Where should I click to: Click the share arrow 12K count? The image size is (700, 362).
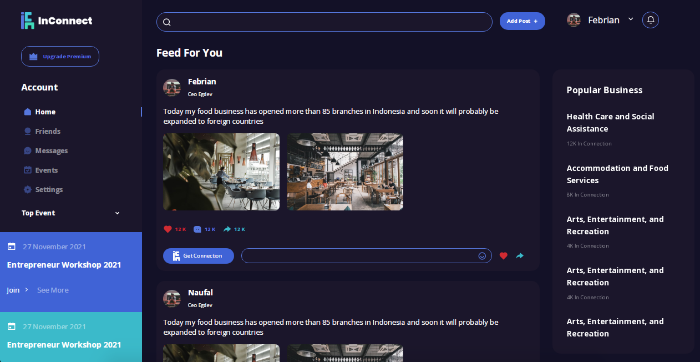coord(234,229)
